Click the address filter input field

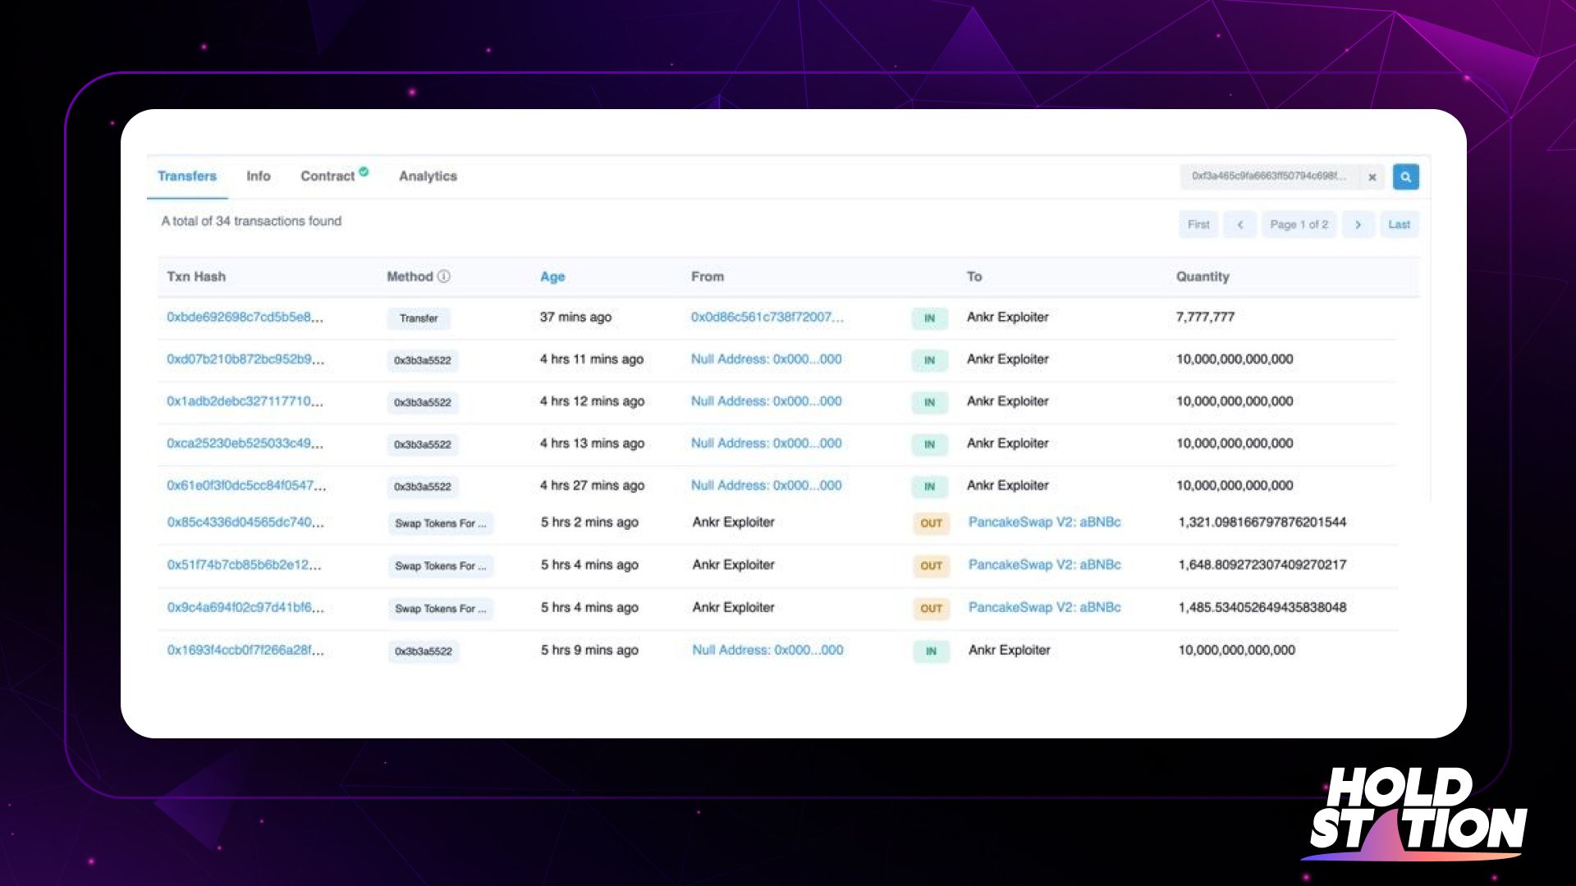(1270, 176)
